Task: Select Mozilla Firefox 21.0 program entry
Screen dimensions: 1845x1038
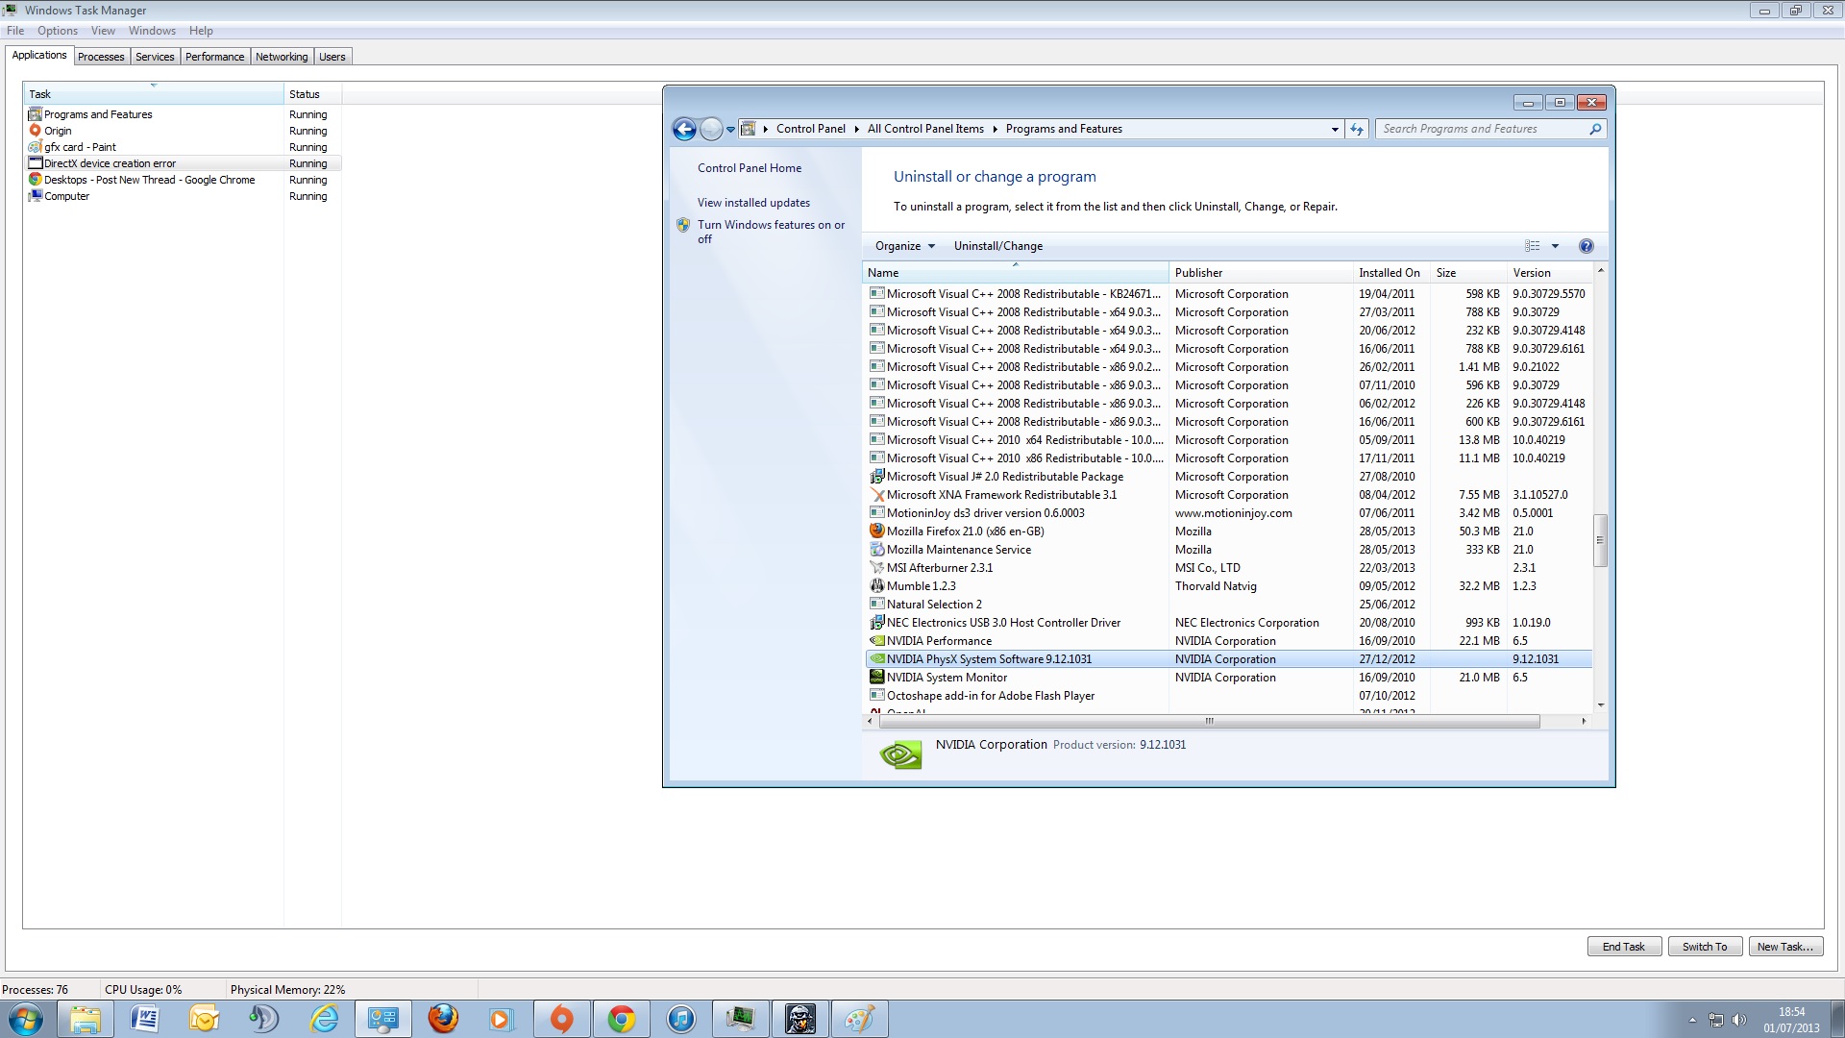Action: (x=1228, y=531)
